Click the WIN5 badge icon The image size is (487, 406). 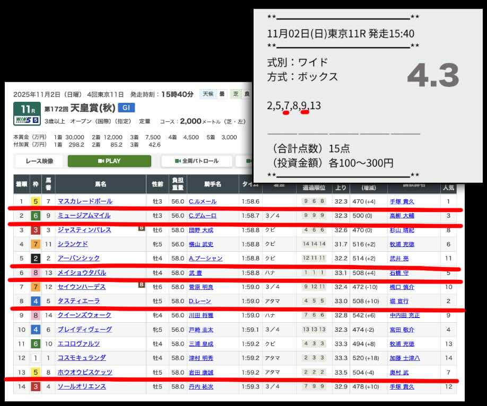tap(25, 120)
